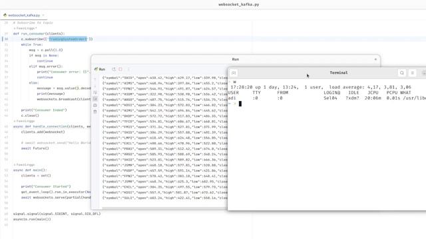This screenshot has height=239, width=426.
Task: Select the websocket_kafka.py editor tab
Action: [x=24, y=15]
